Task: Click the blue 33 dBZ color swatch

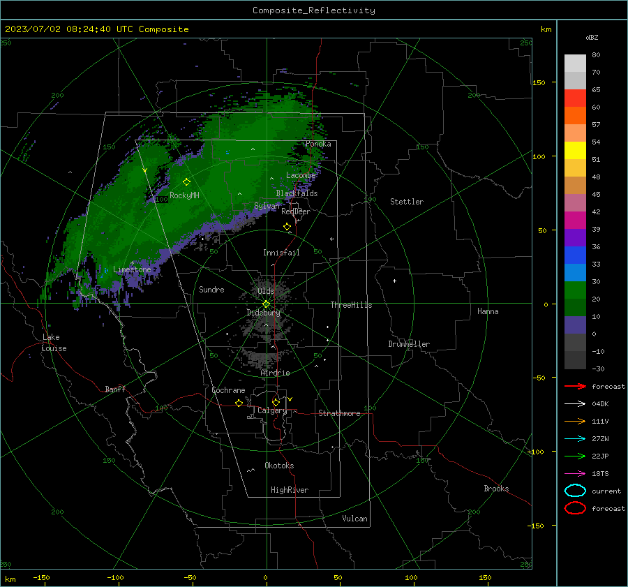Action: click(575, 255)
